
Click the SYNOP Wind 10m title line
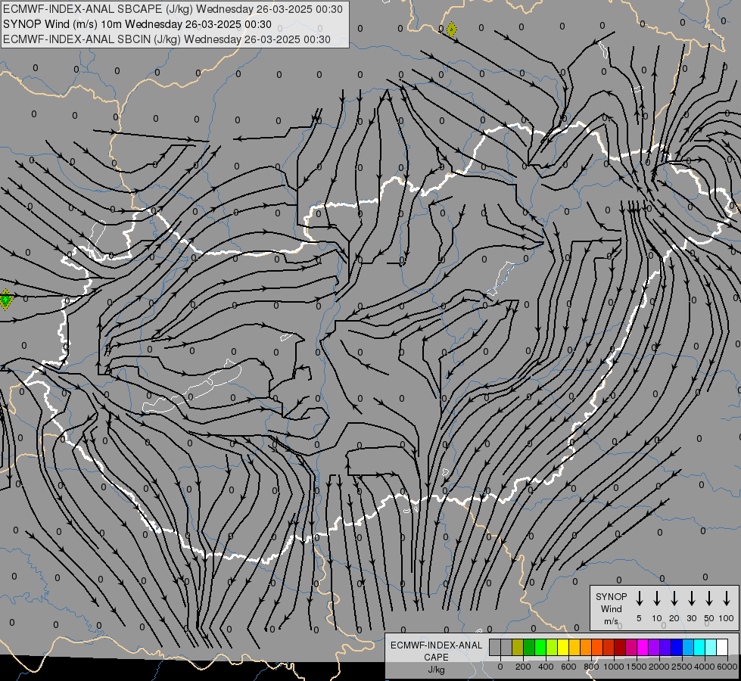click(x=137, y=24)
